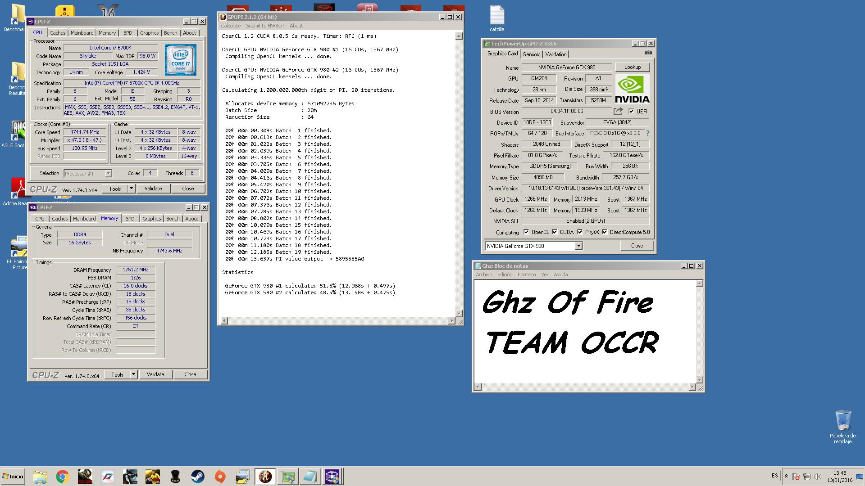
Task: Launch Need for Speed from the taskbar
Action: pos(108,477)
